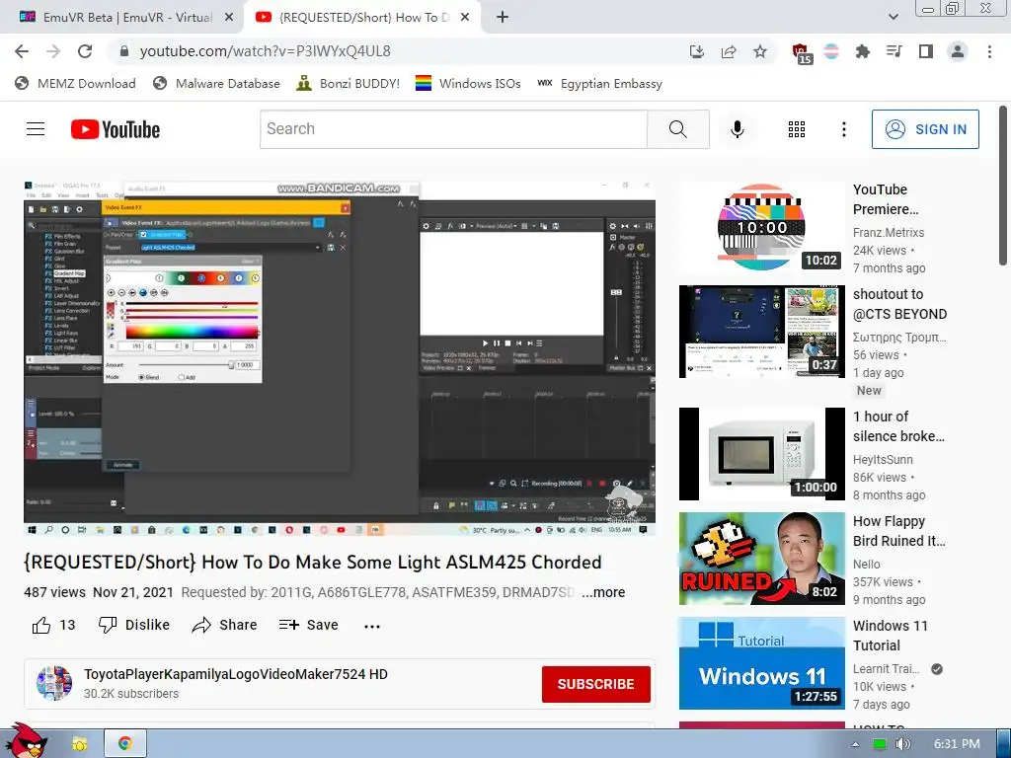
Task: Open 'shoutout to @CTS BEYOND' video title
Action: 900,304
